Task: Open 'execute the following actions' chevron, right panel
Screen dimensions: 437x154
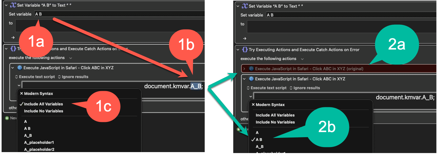Action: pos(302,59)
